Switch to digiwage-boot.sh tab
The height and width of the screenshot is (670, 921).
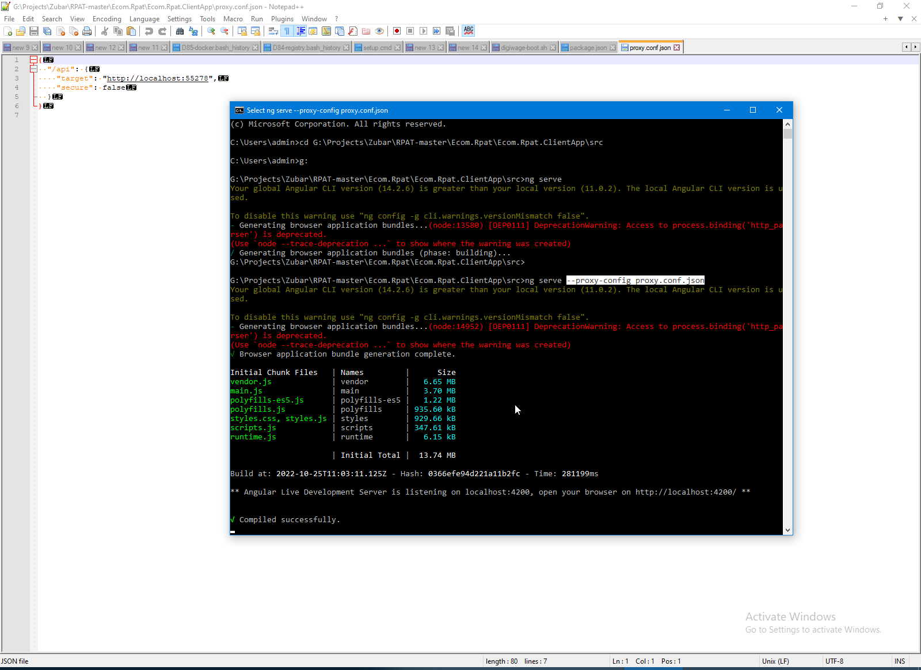pyautogui.click(x=524, y=48)
